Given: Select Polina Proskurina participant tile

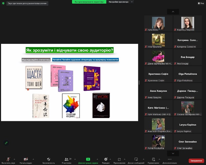Looking at the screenshot, I should click(x=158, y=142).
